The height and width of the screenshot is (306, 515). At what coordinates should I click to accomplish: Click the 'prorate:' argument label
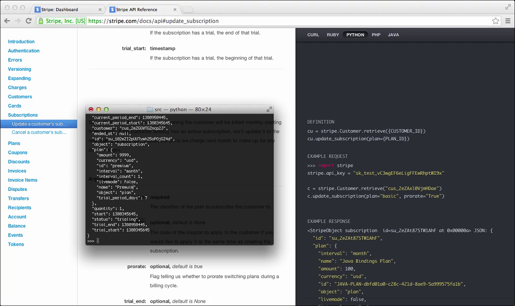point(137,266)
